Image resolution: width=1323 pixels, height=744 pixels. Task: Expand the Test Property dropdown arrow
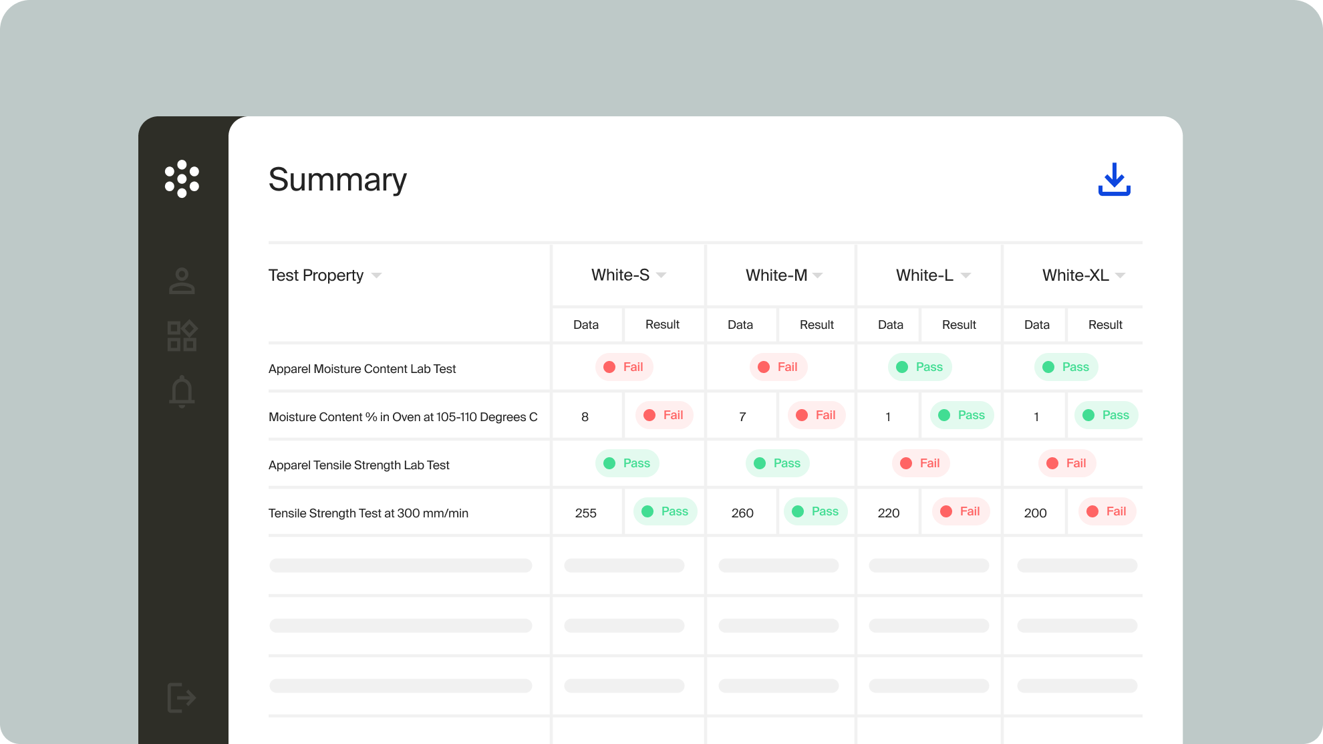coord(376,275)
